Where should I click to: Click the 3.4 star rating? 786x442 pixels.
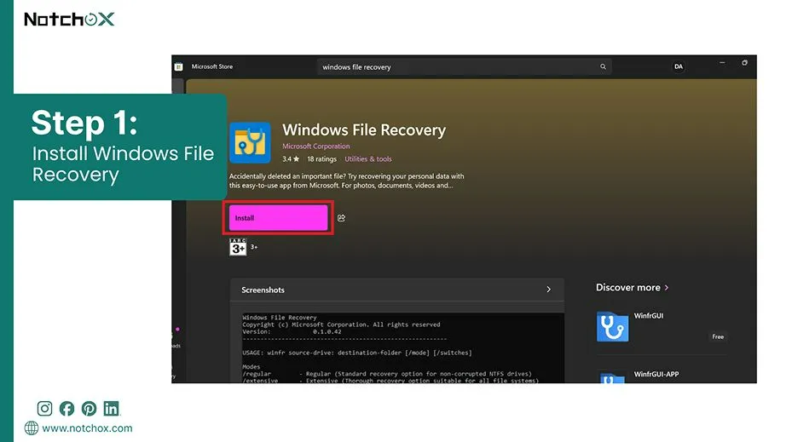click(x=291, y=159)
